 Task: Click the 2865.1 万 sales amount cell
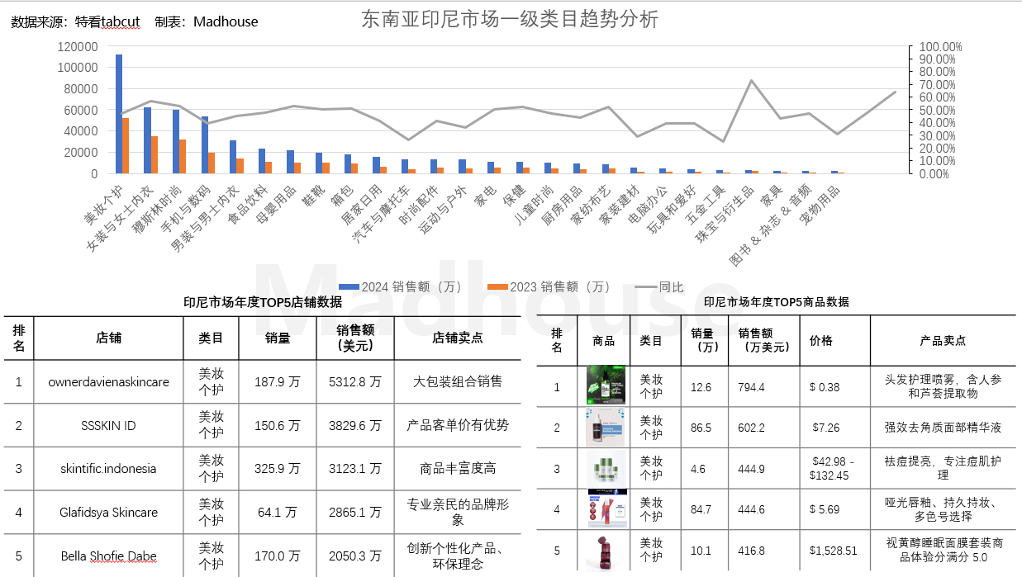[354, 512]
